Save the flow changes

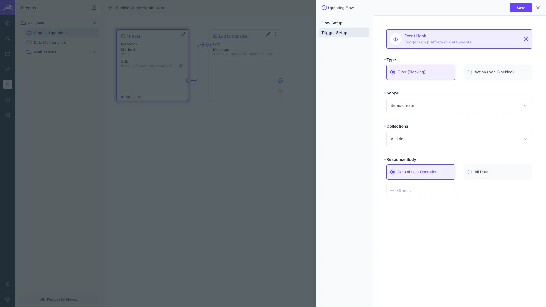(x=521, y=8)
